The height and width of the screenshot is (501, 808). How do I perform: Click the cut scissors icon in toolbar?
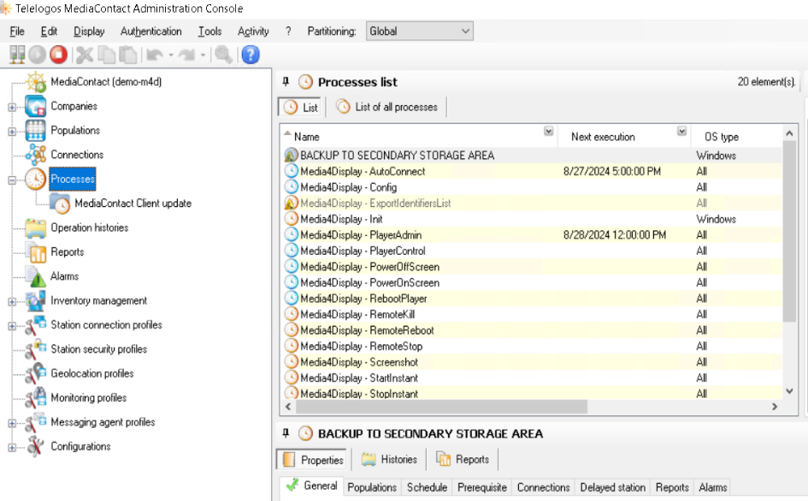[x=85, y=55]
